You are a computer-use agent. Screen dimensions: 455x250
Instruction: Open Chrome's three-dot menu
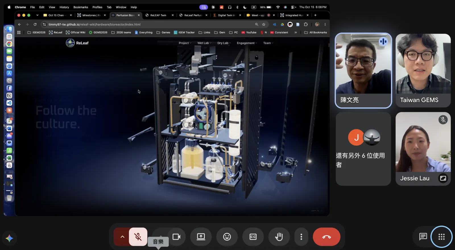[325, 24]
